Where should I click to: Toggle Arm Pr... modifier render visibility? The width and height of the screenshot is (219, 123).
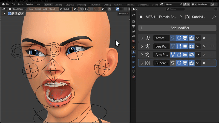[x=191, y=55]
